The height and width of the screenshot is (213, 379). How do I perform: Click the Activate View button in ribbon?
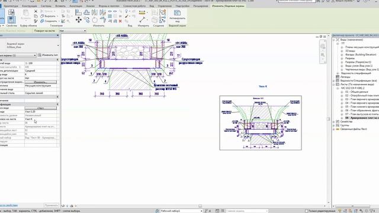pos(177,16)
